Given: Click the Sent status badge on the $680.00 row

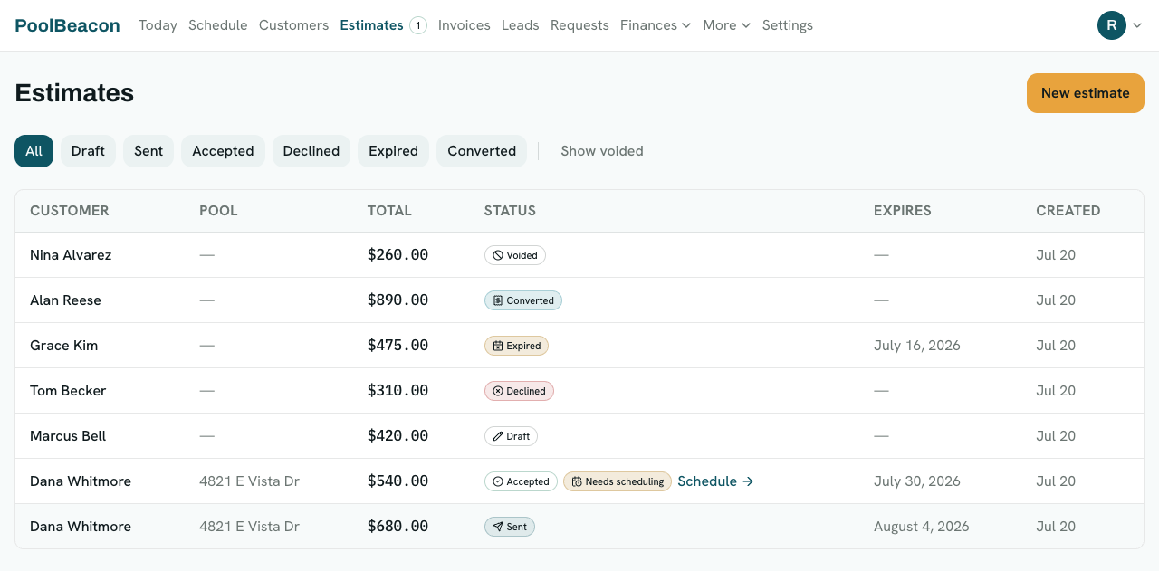Looking at the screenshot, I should tap(510, 527).
